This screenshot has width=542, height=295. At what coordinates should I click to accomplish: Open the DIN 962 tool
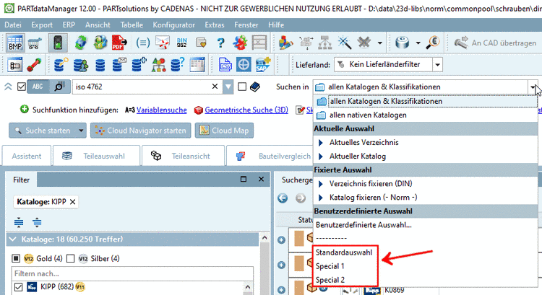[x=182, y=43]
